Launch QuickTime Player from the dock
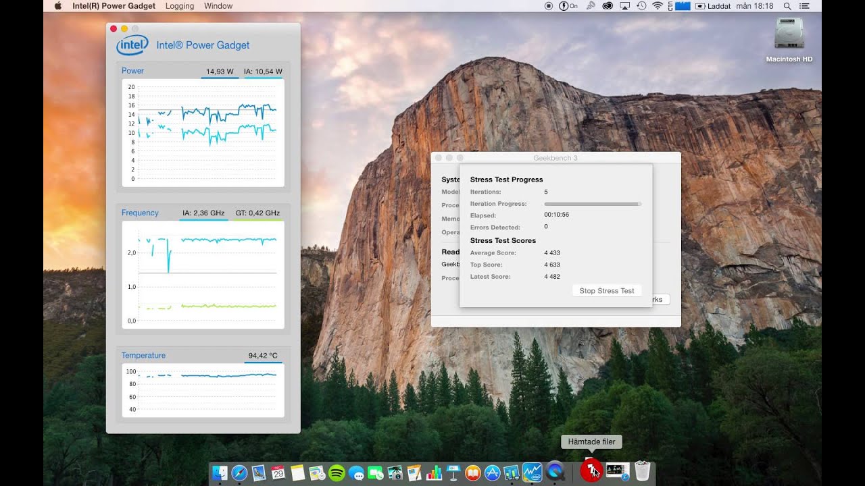The image size is (865, 486). click(555, 472)
